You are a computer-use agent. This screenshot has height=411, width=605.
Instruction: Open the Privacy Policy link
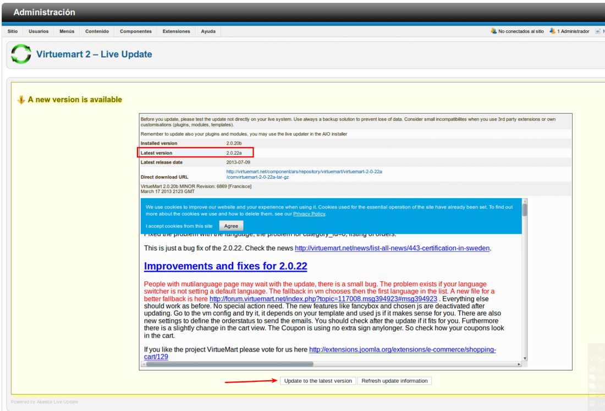point(309,214)
